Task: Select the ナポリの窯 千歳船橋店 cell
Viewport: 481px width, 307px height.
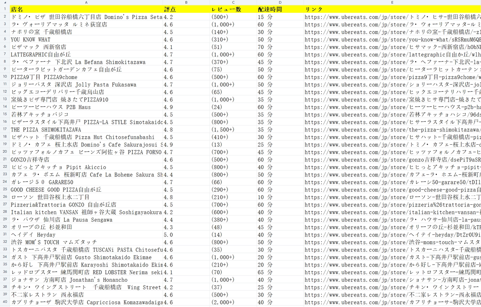Action: click(86, 32)
